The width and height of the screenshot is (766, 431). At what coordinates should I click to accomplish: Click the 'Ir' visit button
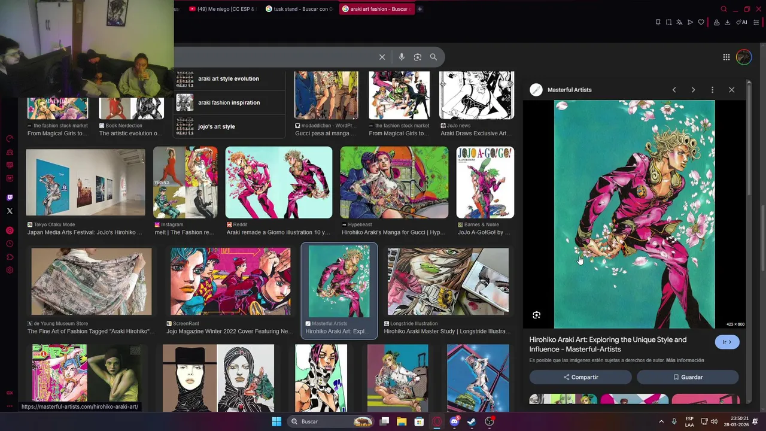click(727, 342)
